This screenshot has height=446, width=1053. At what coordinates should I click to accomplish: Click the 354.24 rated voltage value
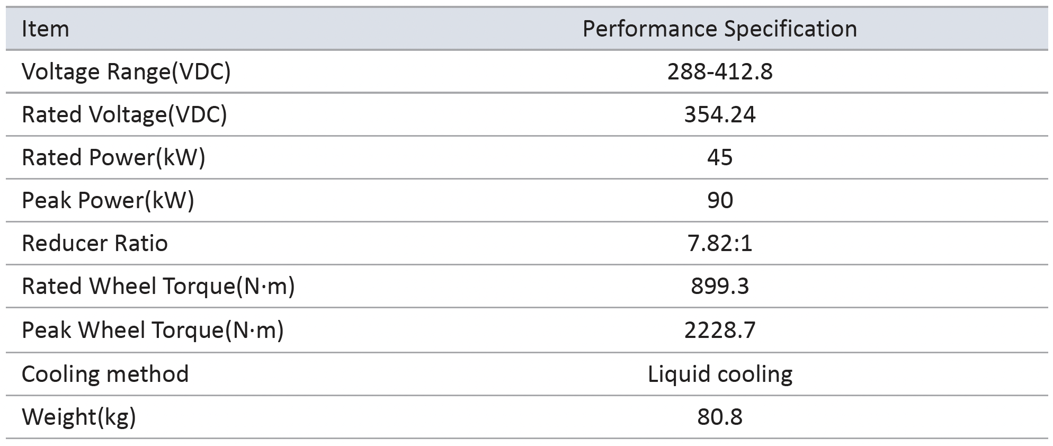coord(719,115)
